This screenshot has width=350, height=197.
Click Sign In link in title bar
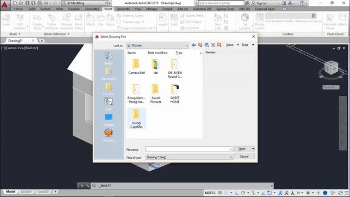[x=261, y=3]
